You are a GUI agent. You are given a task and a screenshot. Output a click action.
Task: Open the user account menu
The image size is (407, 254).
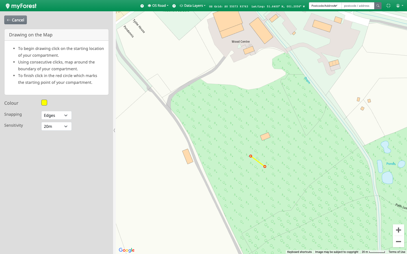tap(399, 6)
